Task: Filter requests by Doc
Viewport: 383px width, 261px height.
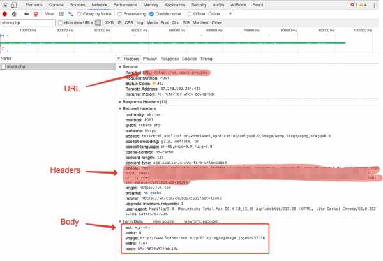Action: [x=176, y=23]
